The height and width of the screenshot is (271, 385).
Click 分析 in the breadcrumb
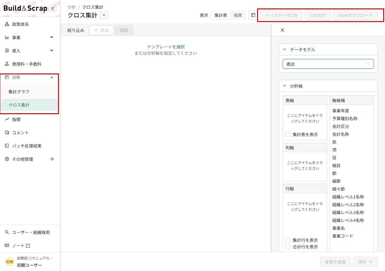click(x=72, y=7)
